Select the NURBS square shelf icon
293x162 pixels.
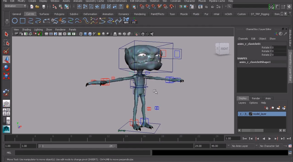point(23,21)
